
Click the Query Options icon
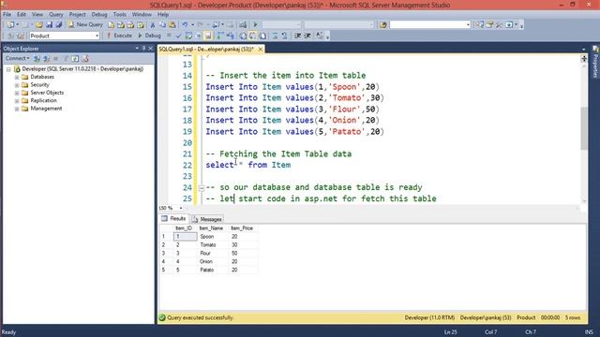[x=198, y=36]
